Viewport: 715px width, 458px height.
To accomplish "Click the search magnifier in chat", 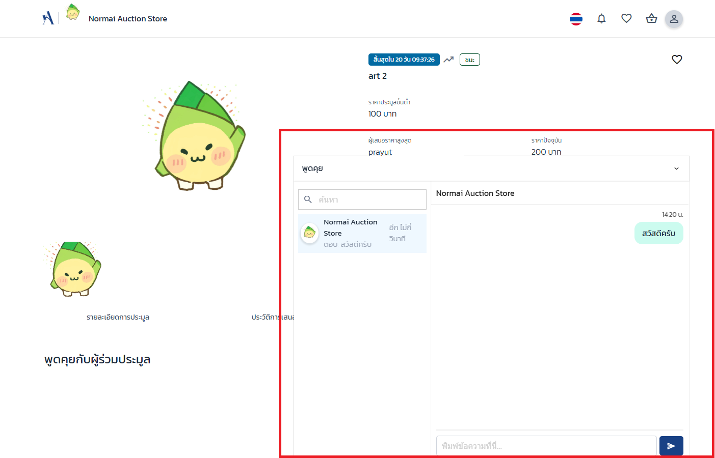I will point(308,199).
